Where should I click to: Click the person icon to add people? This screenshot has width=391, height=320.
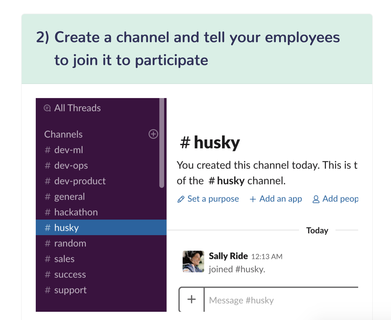point(316,199)
